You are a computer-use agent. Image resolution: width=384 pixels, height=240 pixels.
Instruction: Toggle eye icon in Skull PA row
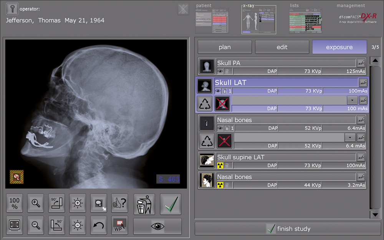tap(220, 71)
